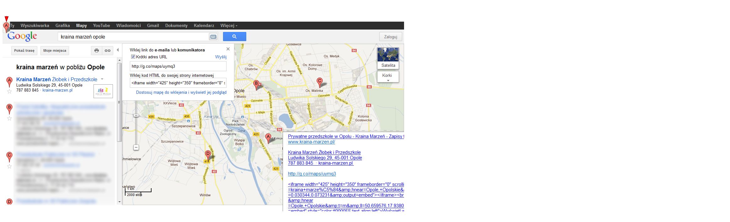Open Dokumenty in top bar
The height and width of the screenshot is (222, 730).
(x=176, y=26)
